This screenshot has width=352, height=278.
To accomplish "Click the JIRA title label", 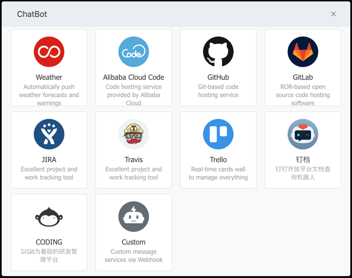I will click(x=49, y=160).
